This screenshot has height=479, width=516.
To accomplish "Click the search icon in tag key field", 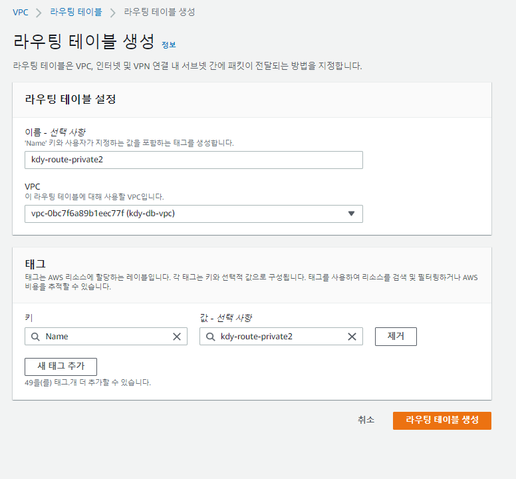I will (35, 337).
